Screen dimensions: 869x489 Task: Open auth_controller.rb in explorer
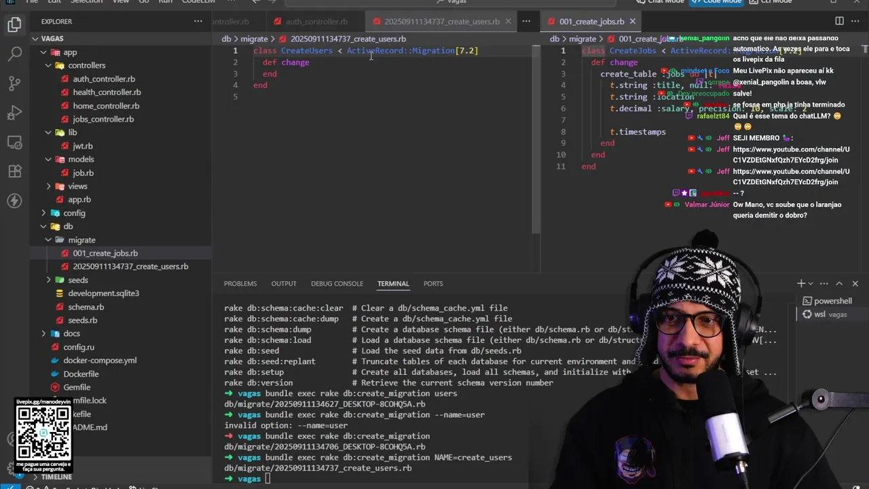[104, 79]
